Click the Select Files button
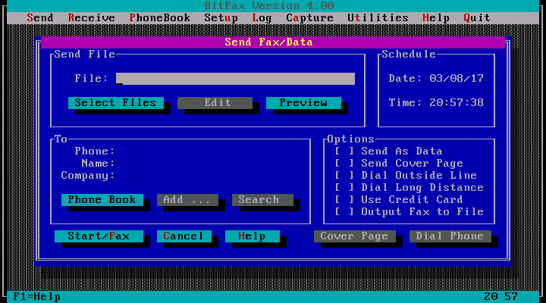Viewport: 546px width, 303px height. tap(116, 103)
